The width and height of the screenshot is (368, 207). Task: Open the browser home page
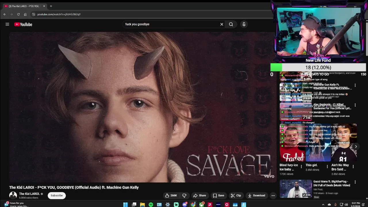(25, 14)
